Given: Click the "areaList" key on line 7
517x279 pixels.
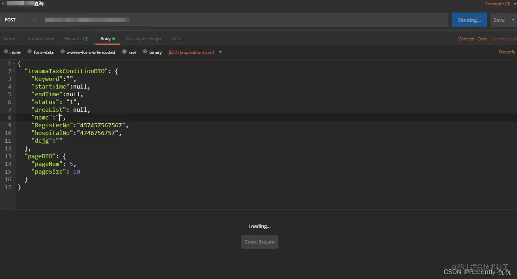Looking at the screenshot, I should (49, 110).
